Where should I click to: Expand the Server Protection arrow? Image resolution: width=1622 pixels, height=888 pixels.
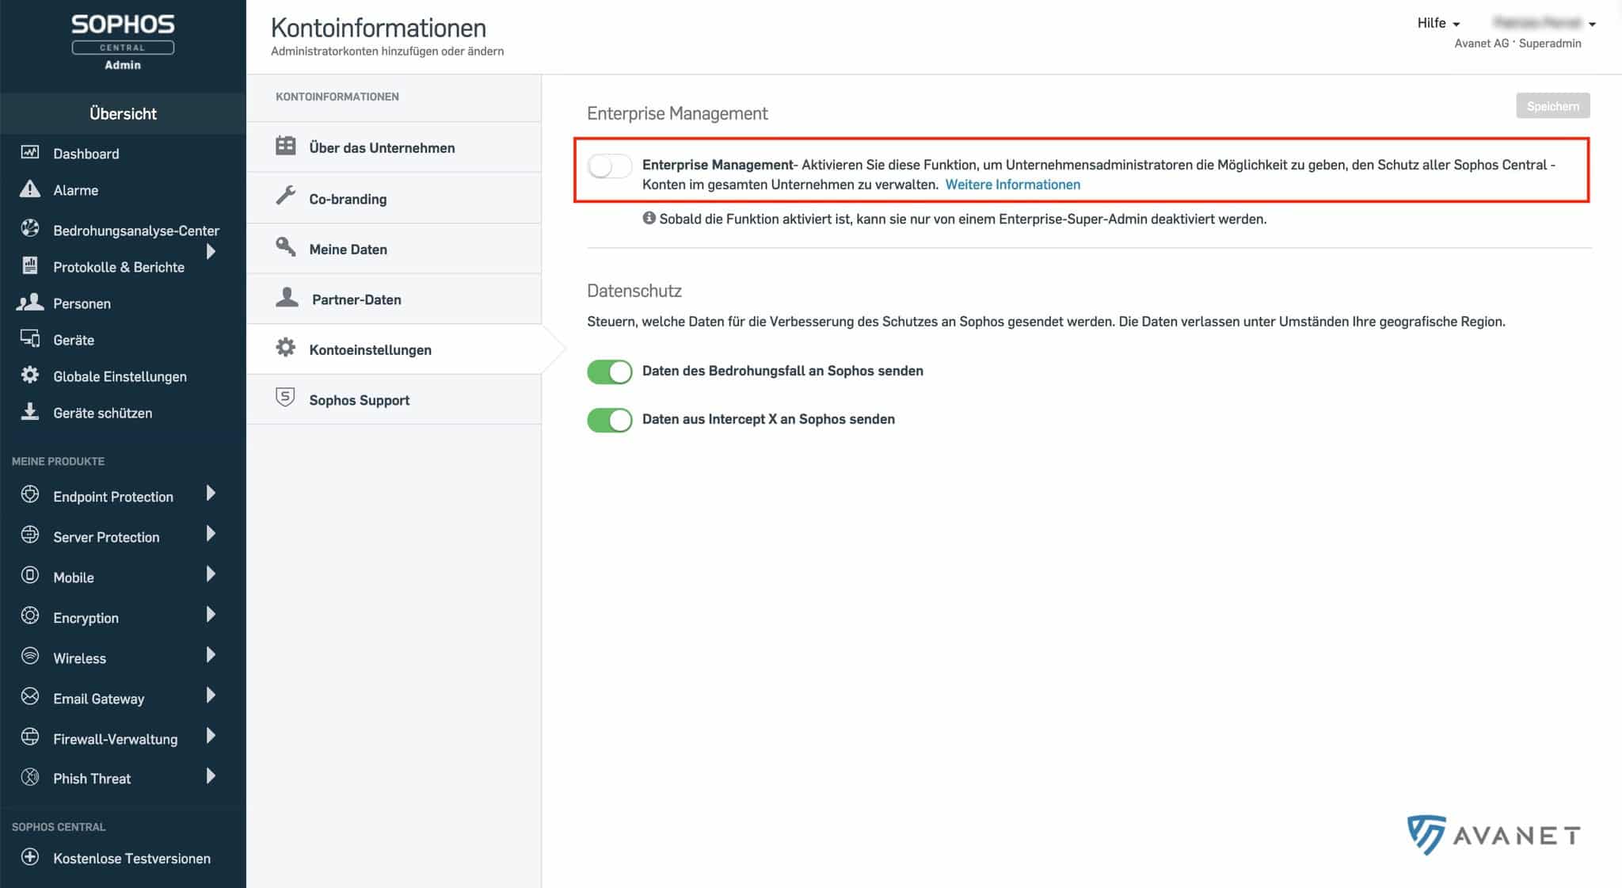click(211, 534)
